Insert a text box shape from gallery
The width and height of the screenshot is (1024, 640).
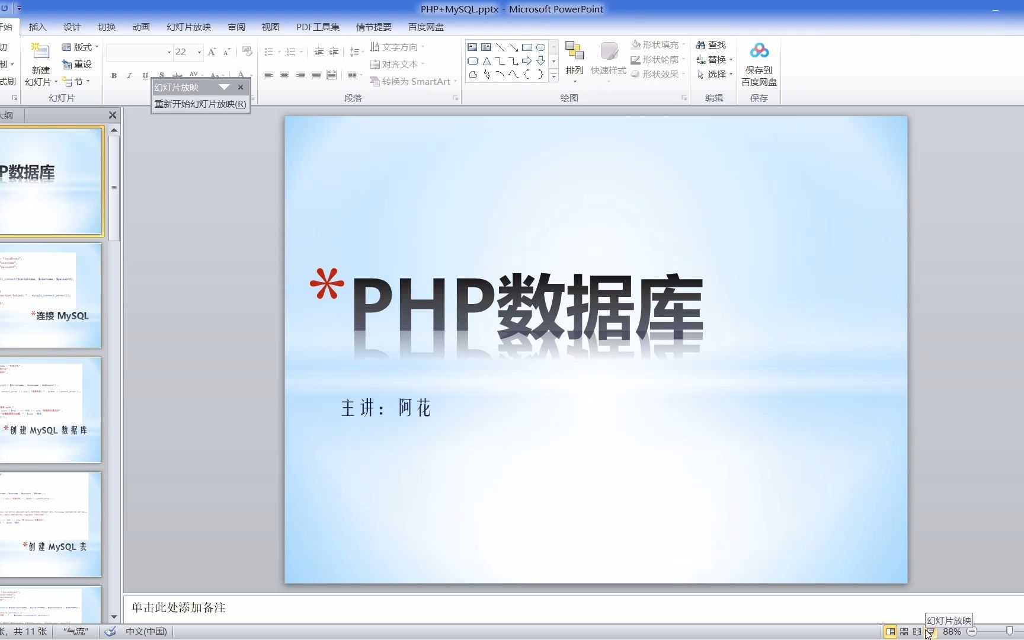(472, 47)
